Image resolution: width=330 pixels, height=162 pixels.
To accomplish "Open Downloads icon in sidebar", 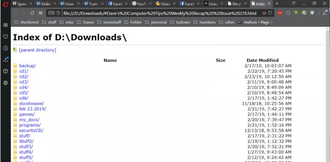I will (x=6, y=60).
